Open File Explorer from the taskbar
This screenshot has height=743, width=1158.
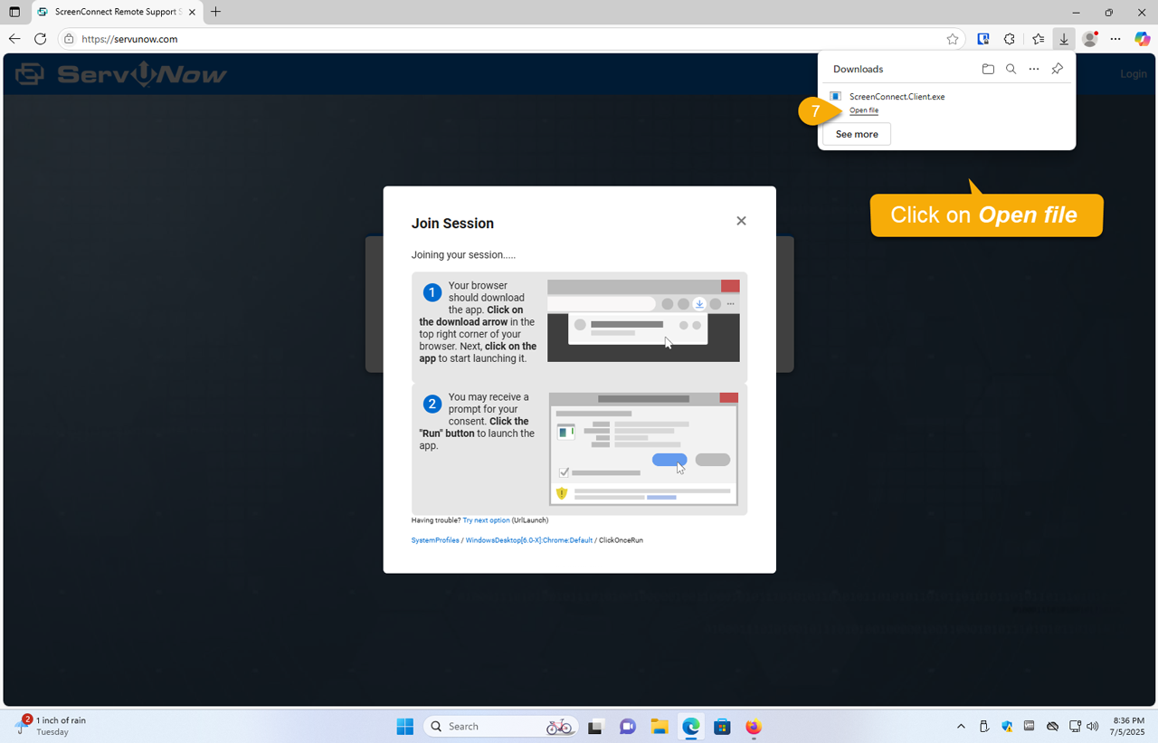tap(659, 727)
